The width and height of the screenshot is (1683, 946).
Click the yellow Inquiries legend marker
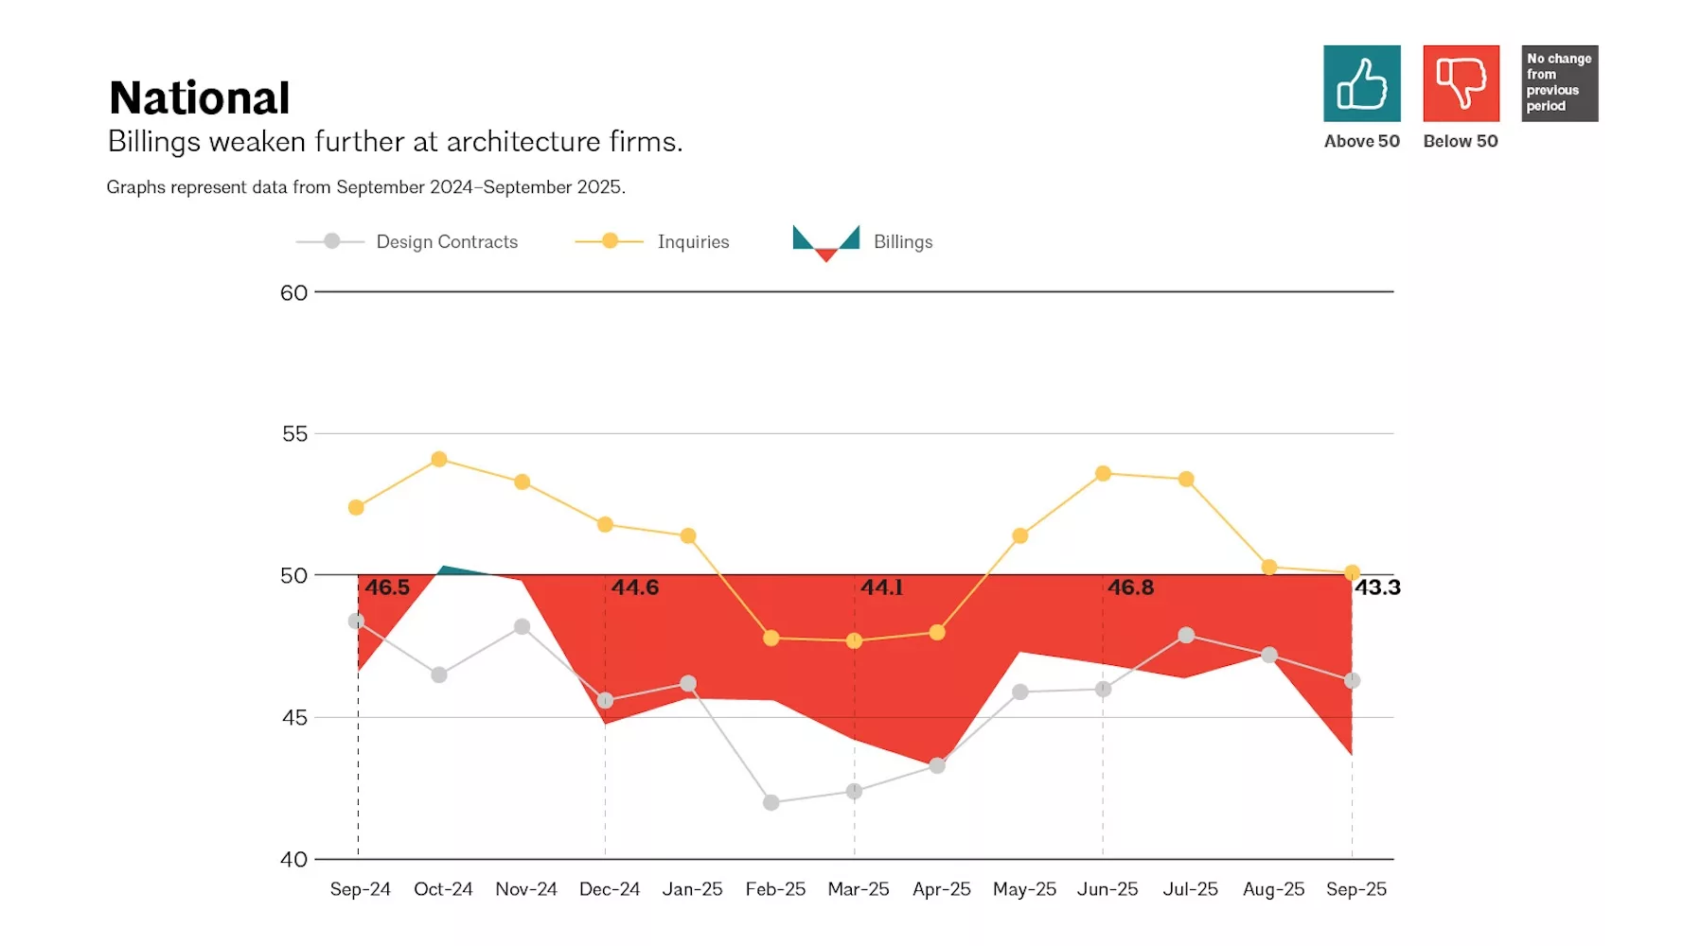(x=610, y=241)
